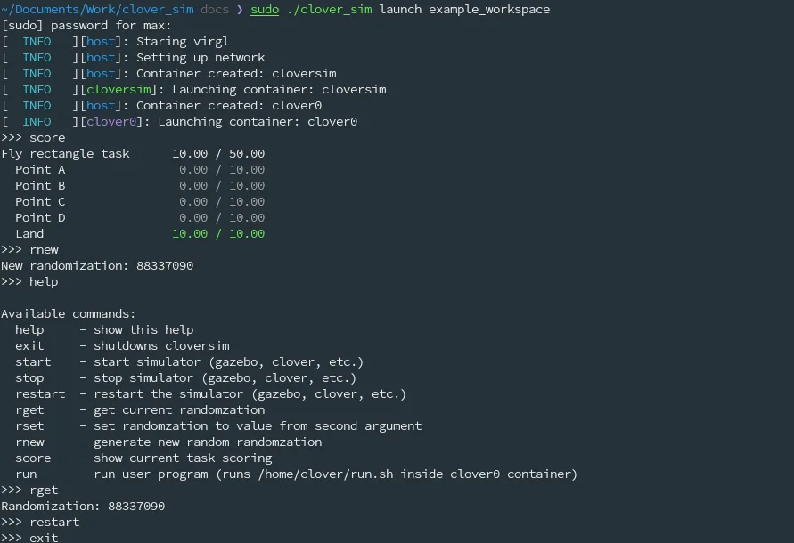This screenshot has width=794, height=543.
Task: Click the Fly rectangle task score line
Action: coord(133,154)
